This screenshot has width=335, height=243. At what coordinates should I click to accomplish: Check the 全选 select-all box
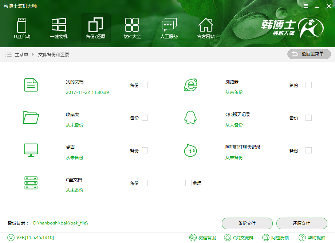pos(188,183)
